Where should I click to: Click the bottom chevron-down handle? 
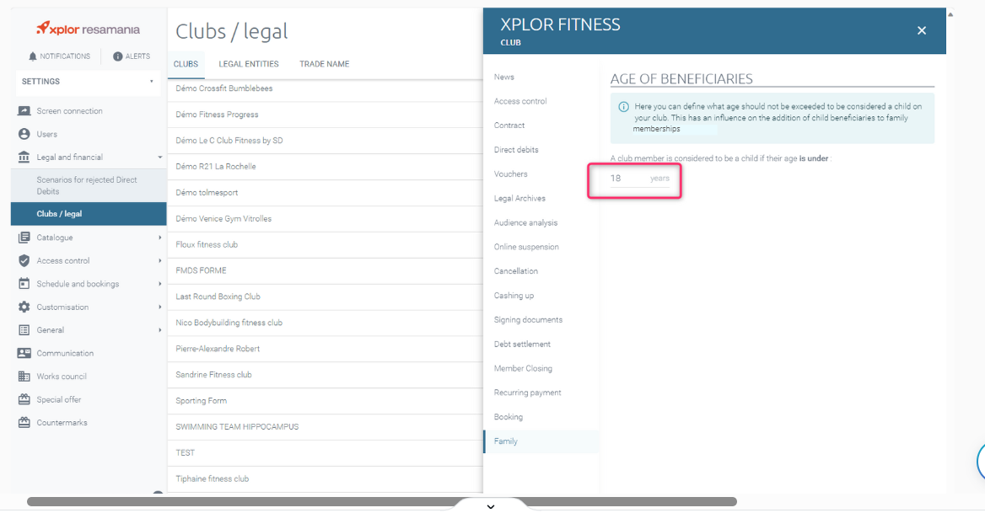pos(491,506)
